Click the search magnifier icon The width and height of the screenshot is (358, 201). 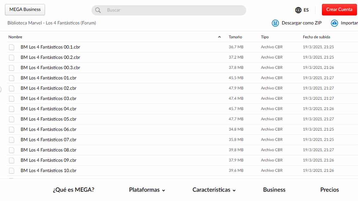coord(98,10)
